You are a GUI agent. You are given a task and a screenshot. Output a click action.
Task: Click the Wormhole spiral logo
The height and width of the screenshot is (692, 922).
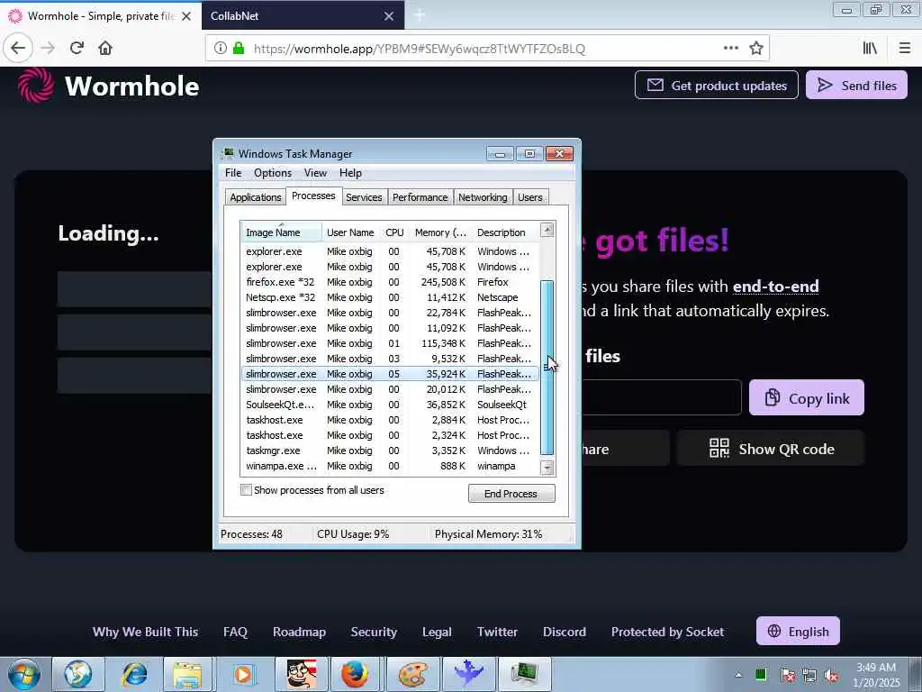point(36,86)
